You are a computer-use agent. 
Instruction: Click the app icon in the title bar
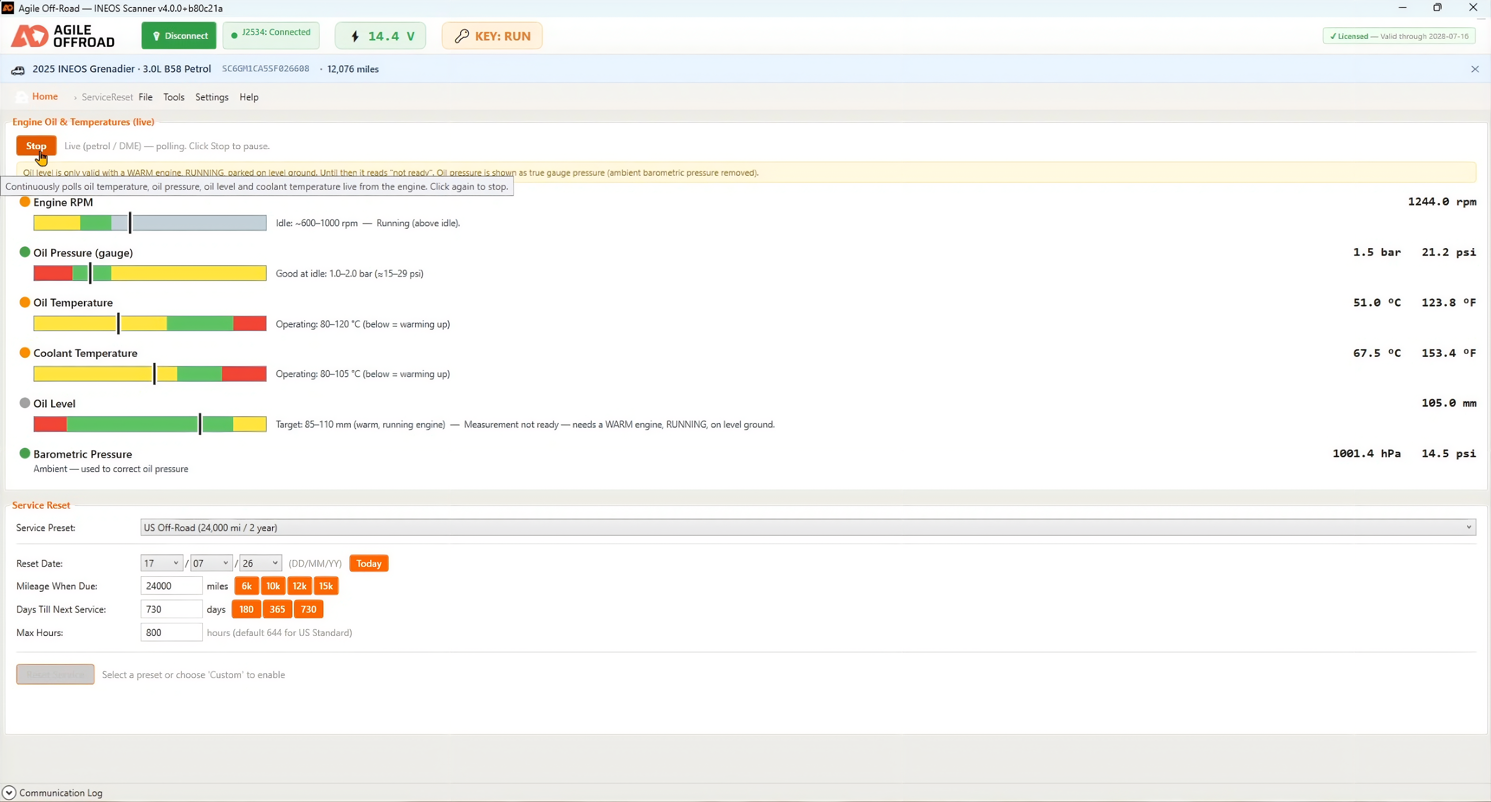pos(8,8)
